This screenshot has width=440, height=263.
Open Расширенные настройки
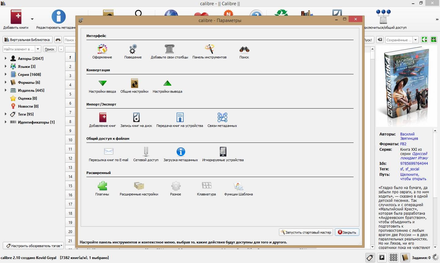(139, 189)
